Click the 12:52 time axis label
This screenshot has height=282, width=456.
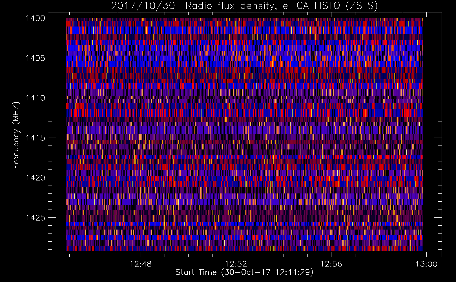click(236, 264)
